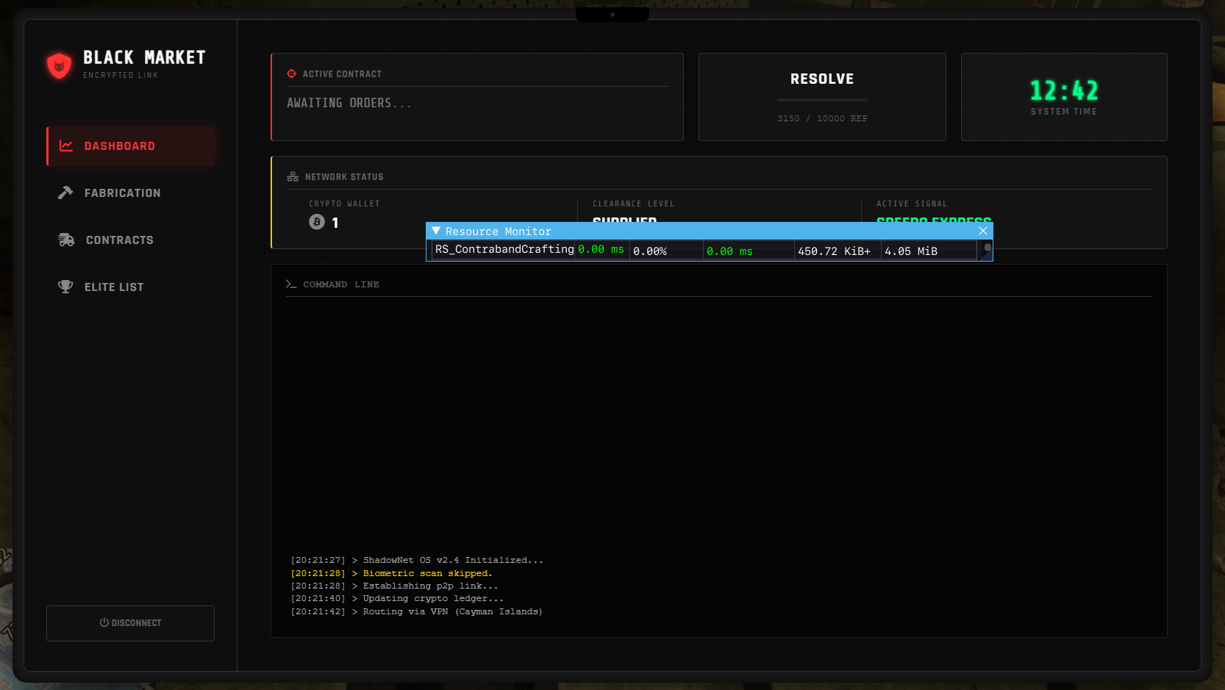Image resolution: width=1225 pixels, height=690 pixels.
Task: Click the SYSTEM TIME label
Action: point(1064,112)
